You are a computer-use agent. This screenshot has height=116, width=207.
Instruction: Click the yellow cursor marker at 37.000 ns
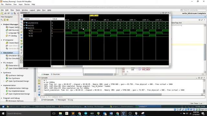click(94, 15)
